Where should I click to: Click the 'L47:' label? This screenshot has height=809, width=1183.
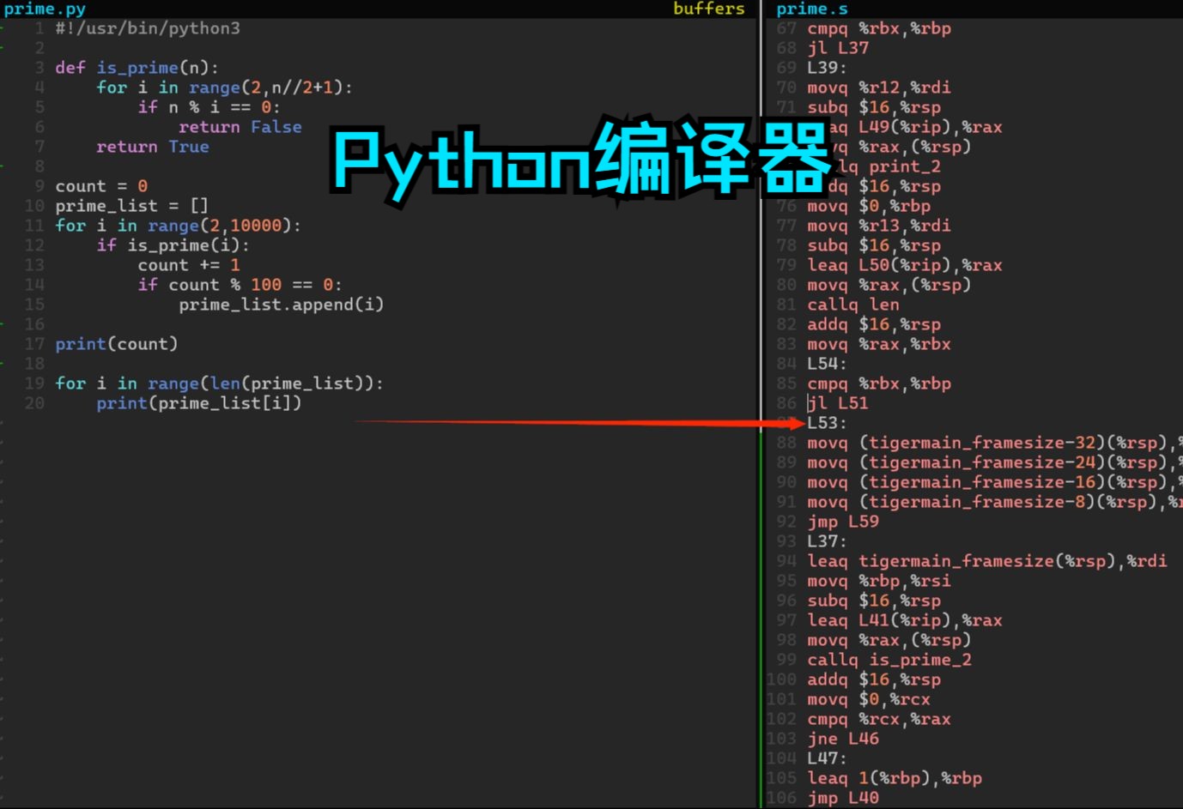point(827,758)
